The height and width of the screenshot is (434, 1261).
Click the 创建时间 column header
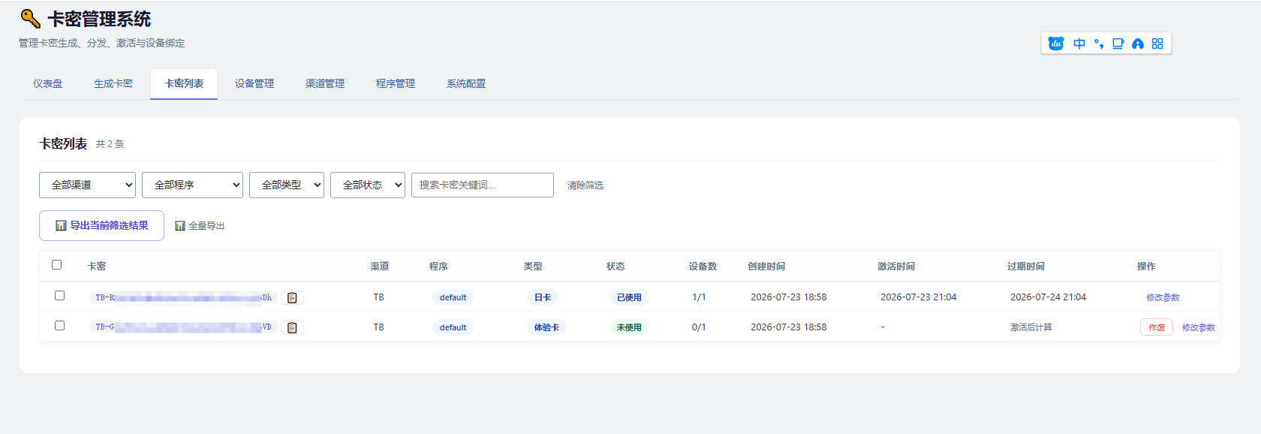coord(766,267)
